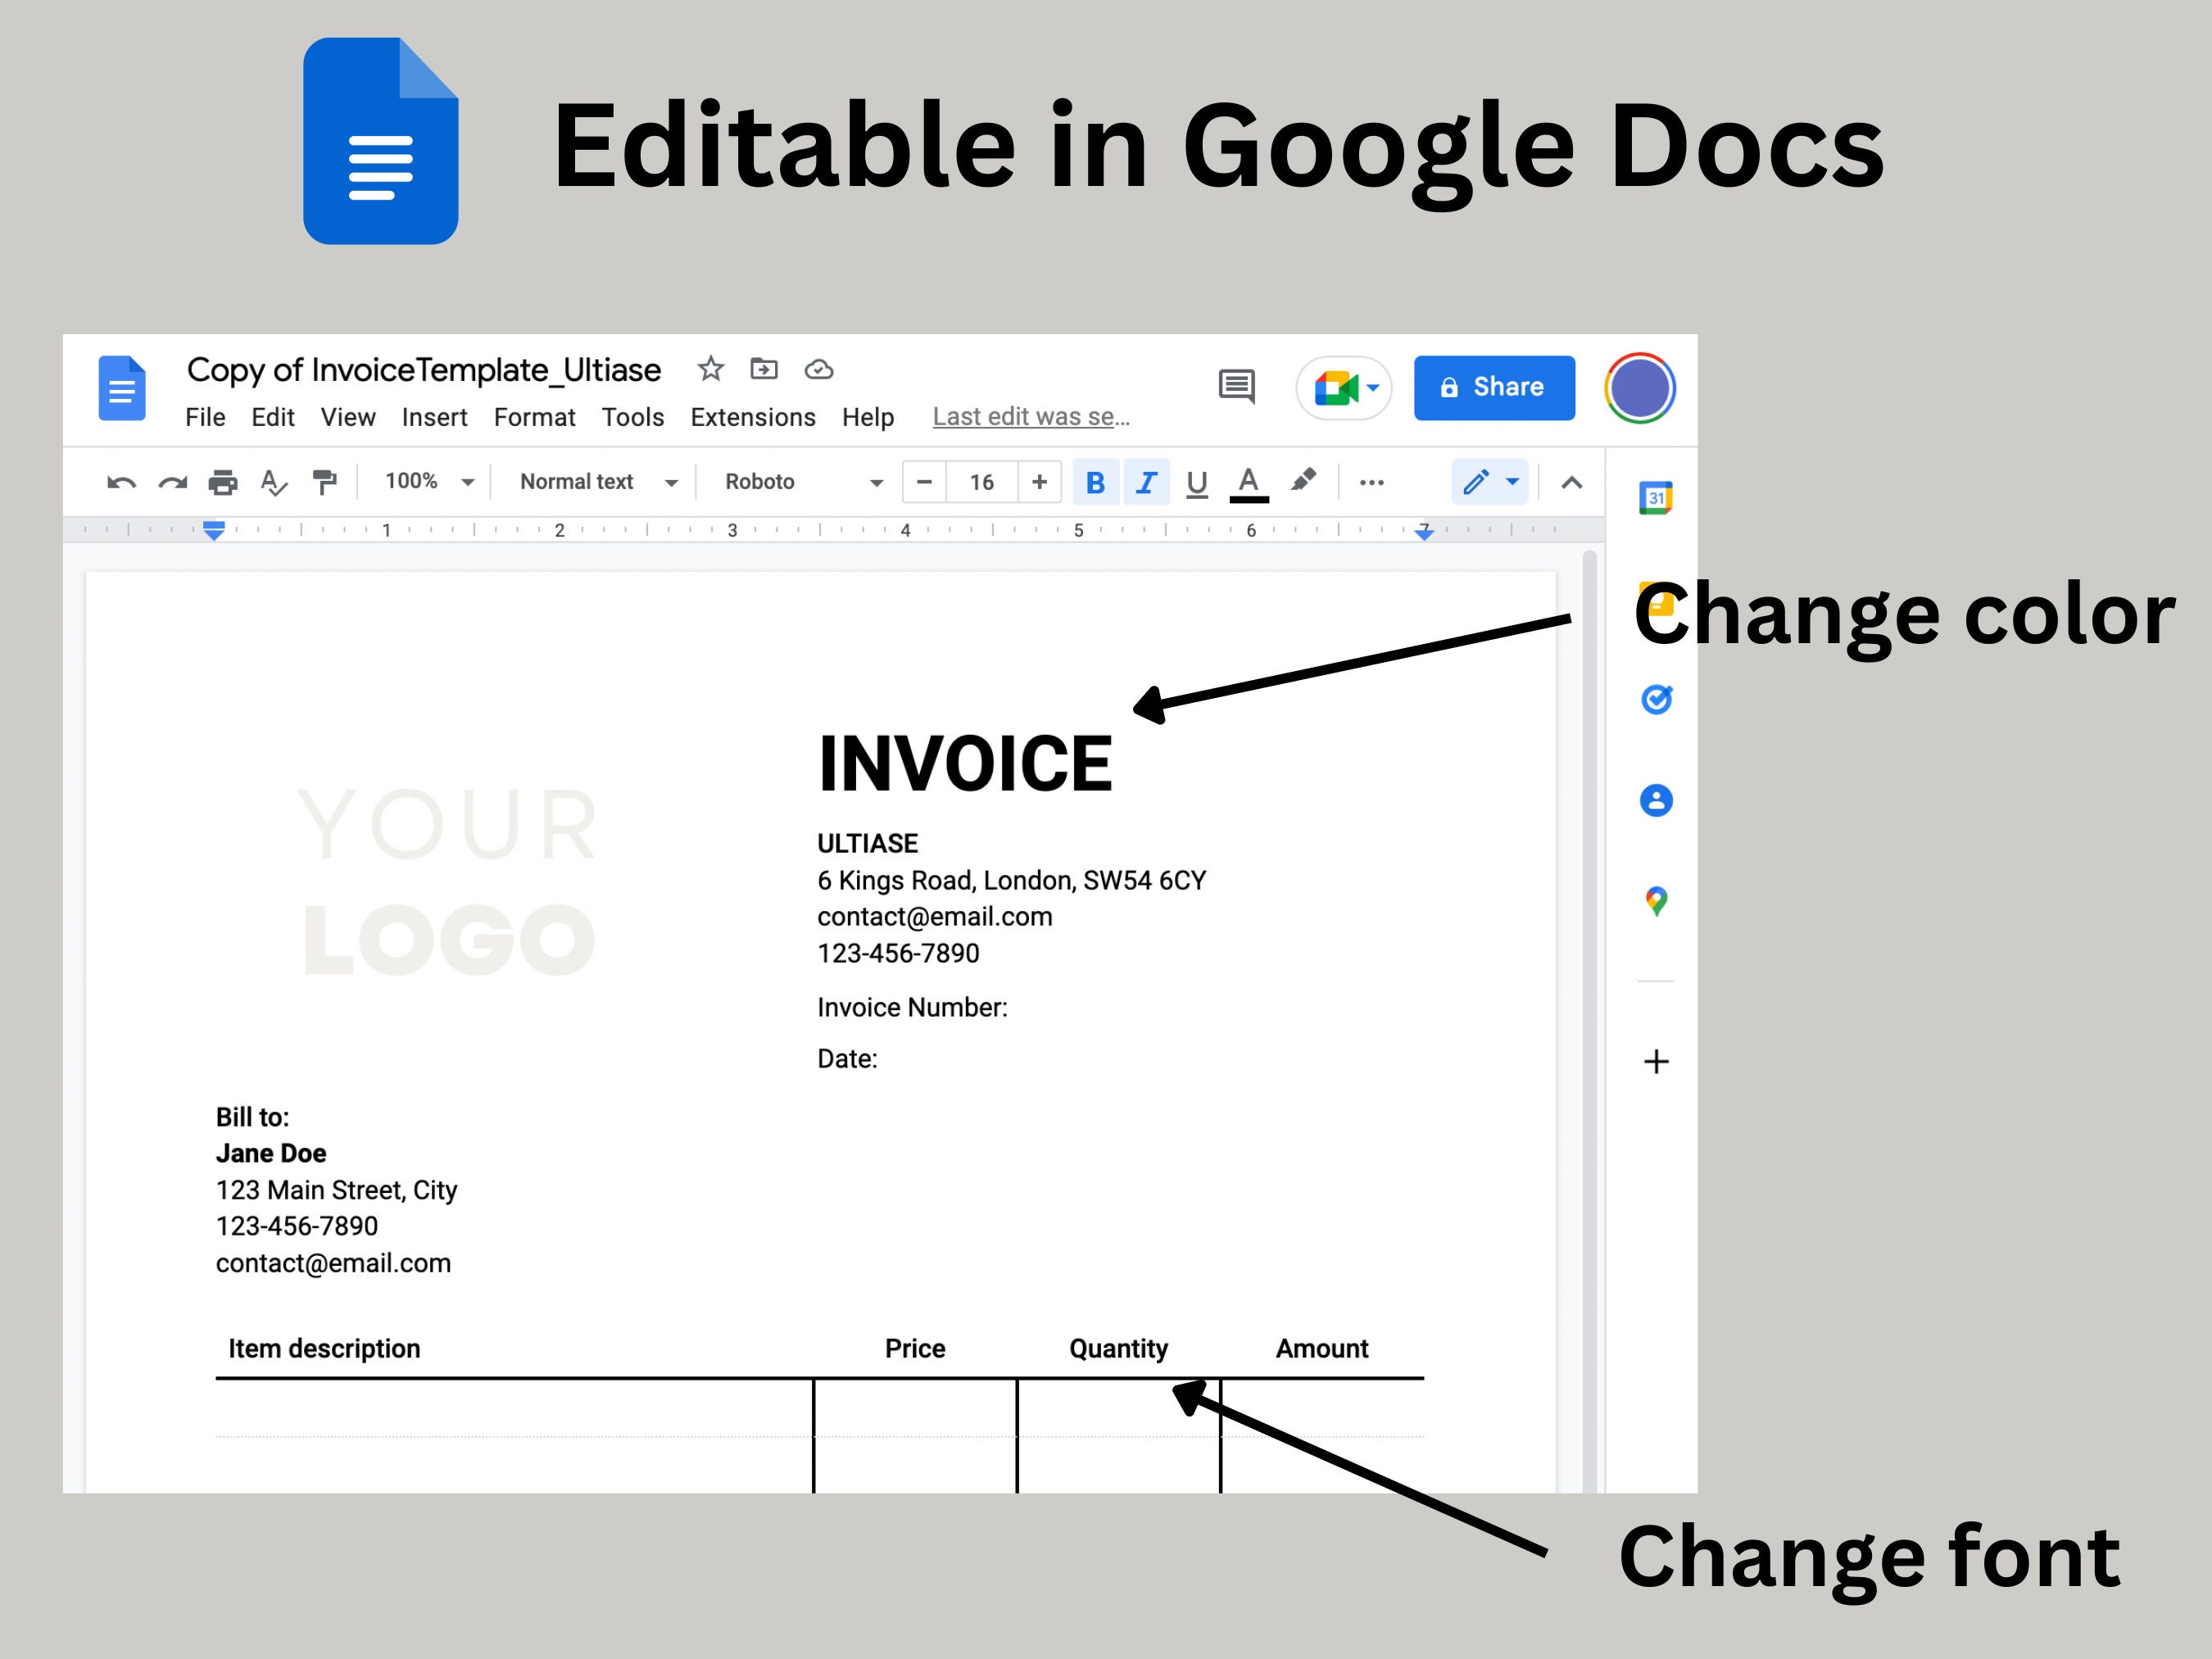The image size is (2212, 1659).
Task: Open Google Maps in the side panel
Action: pyautogui.click(x=1656, y=901)
